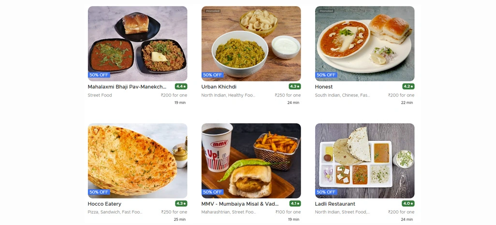Image resolution: width=496 pixels, height=225 pixels.
Task: Click the MMV - Mumbaiya Misal & Vad... title
Action: 240,204
